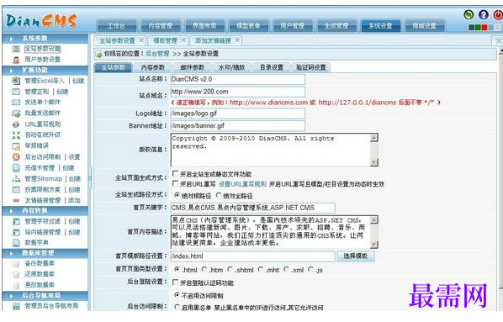Image resolution: width=503 pixels, height=322 pixels.
Task: Click icon next to 管理正则
Action: [16, 92]
